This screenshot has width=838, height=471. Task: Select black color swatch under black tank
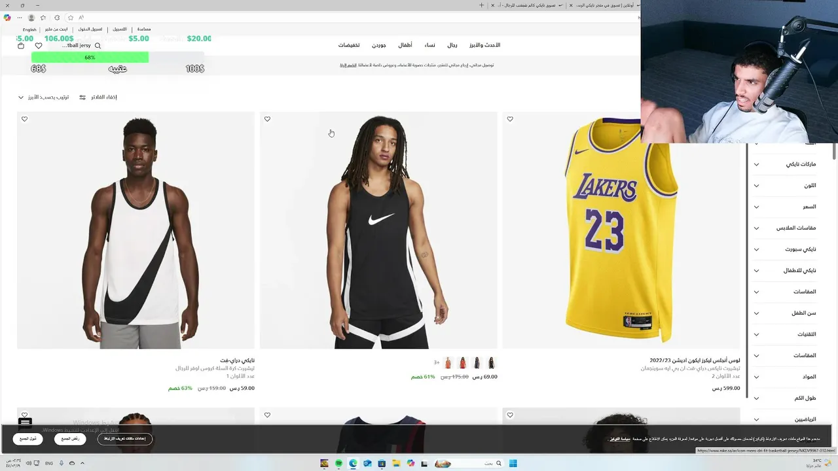pyautogui.click(x=492, y=362)
